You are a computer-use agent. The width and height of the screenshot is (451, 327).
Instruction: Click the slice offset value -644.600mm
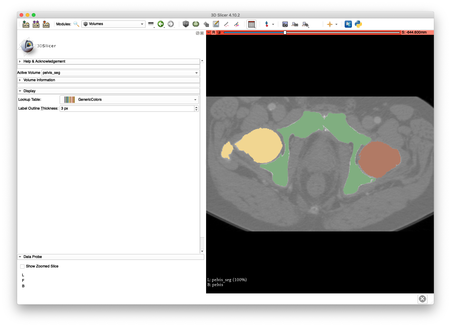coord(414,32)
